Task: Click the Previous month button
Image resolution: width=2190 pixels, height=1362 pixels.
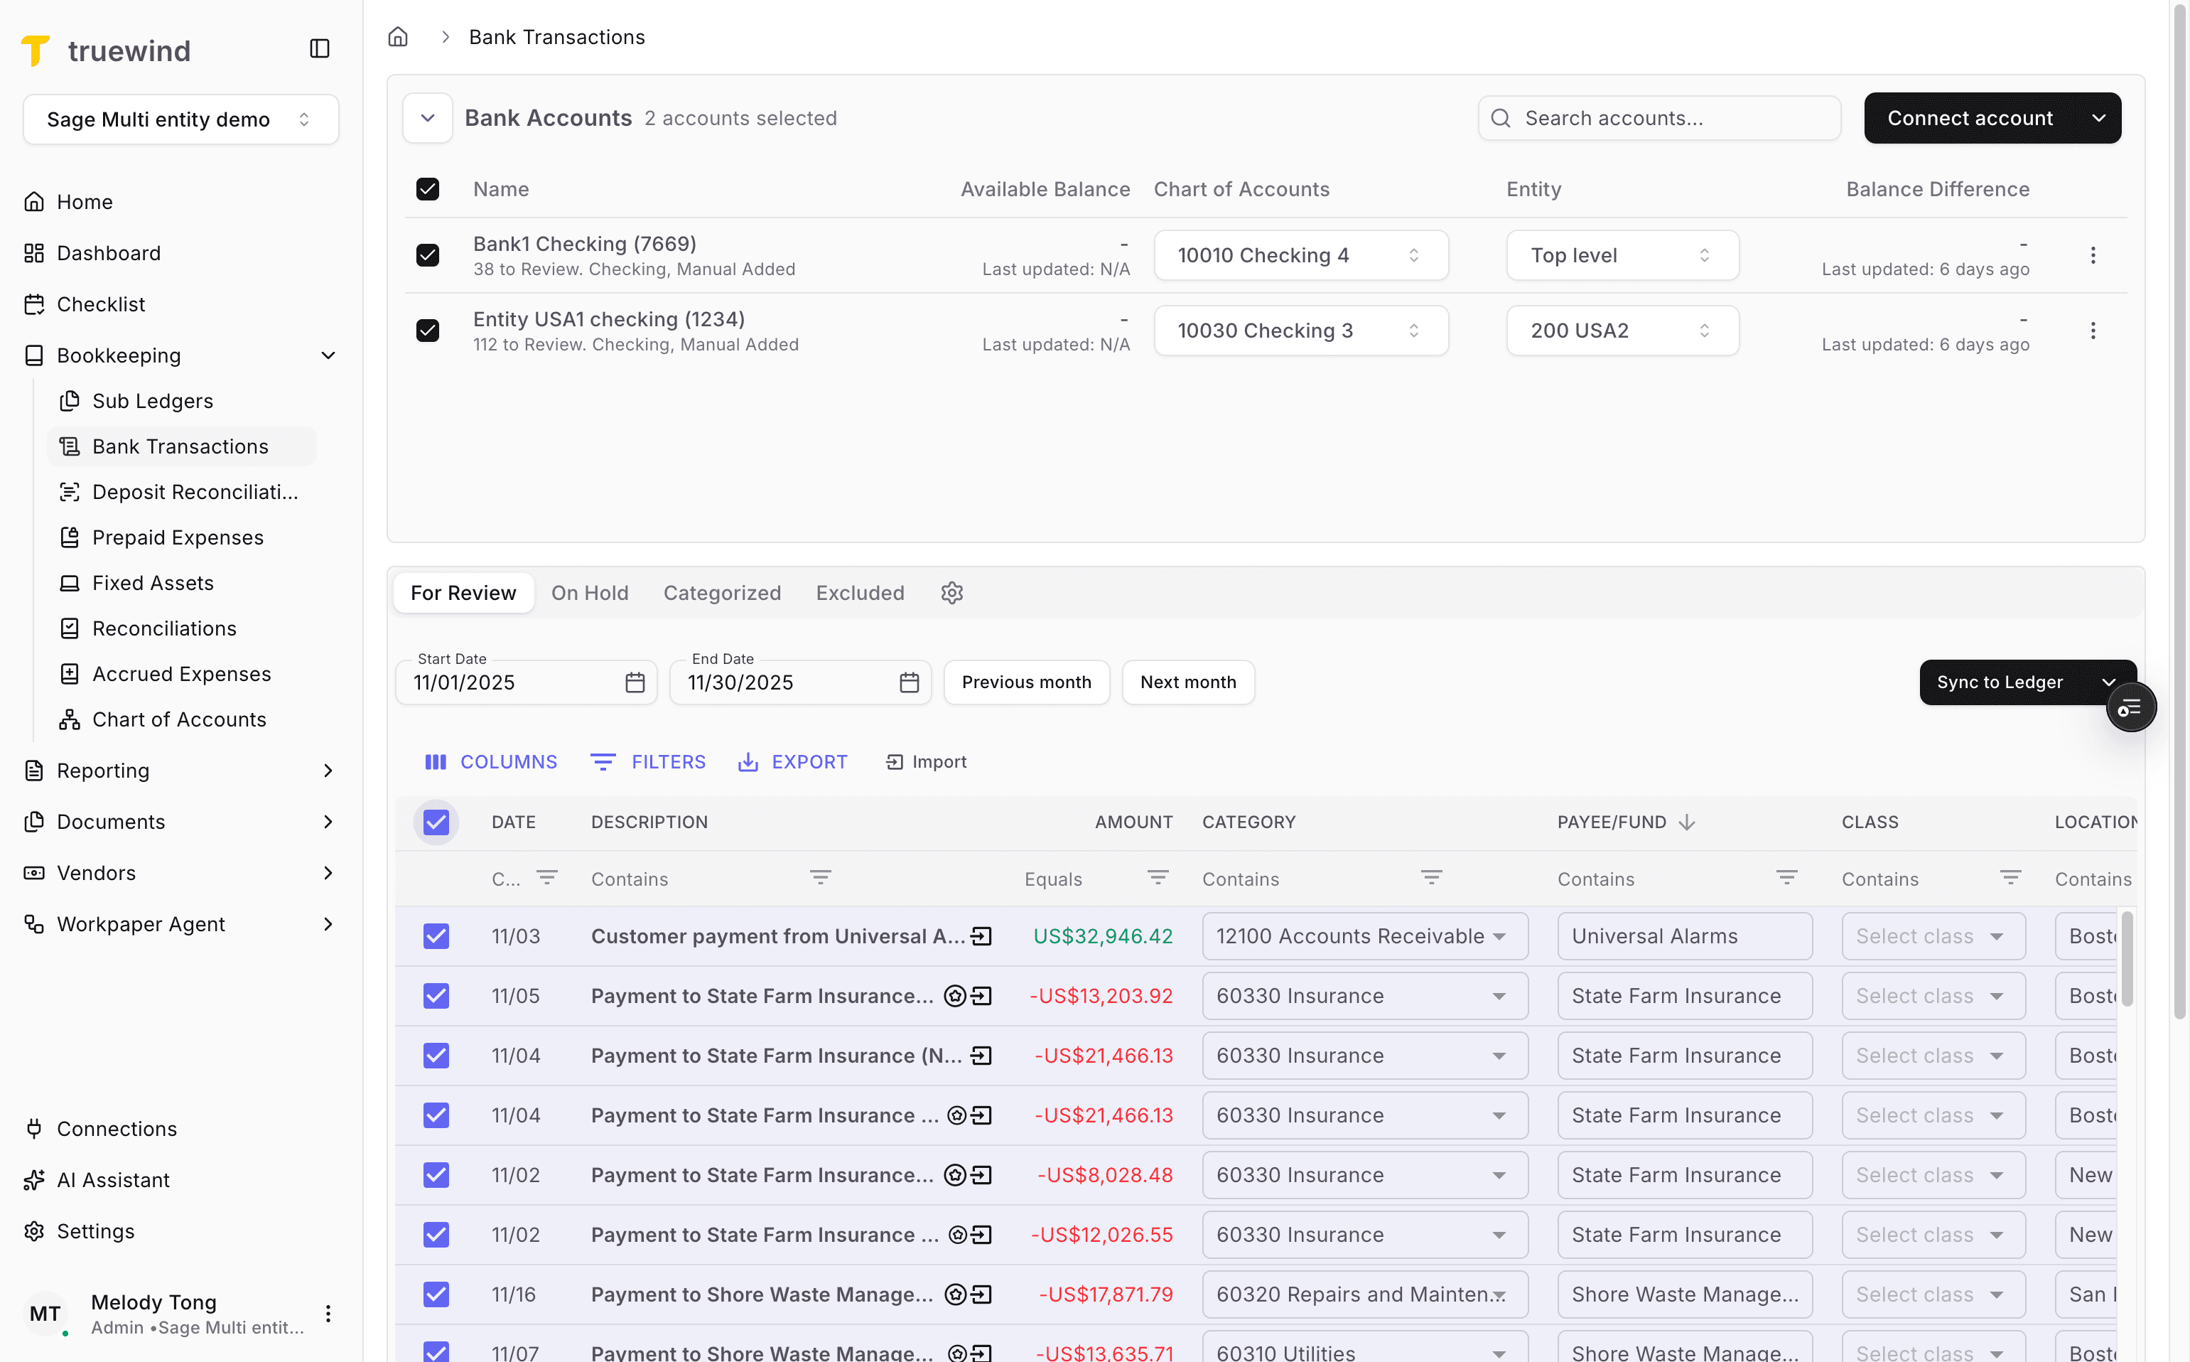Action: click(1025, 683)
